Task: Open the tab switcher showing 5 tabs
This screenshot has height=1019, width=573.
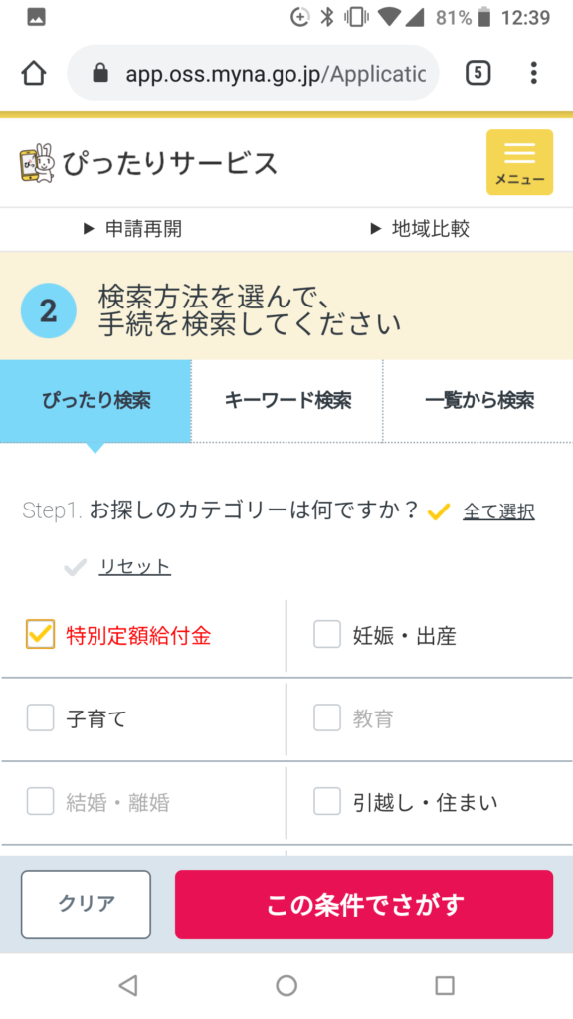Action: coord(478,73)
